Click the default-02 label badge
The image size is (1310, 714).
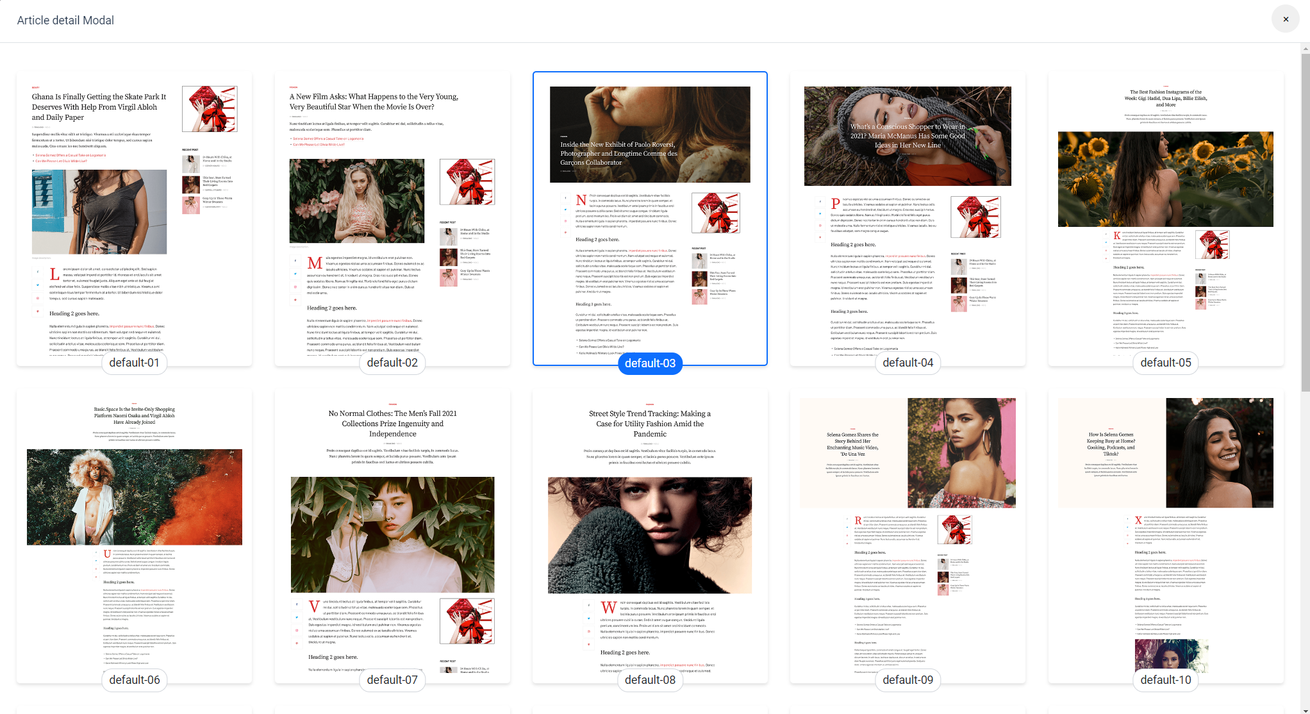tap(392, 363)
